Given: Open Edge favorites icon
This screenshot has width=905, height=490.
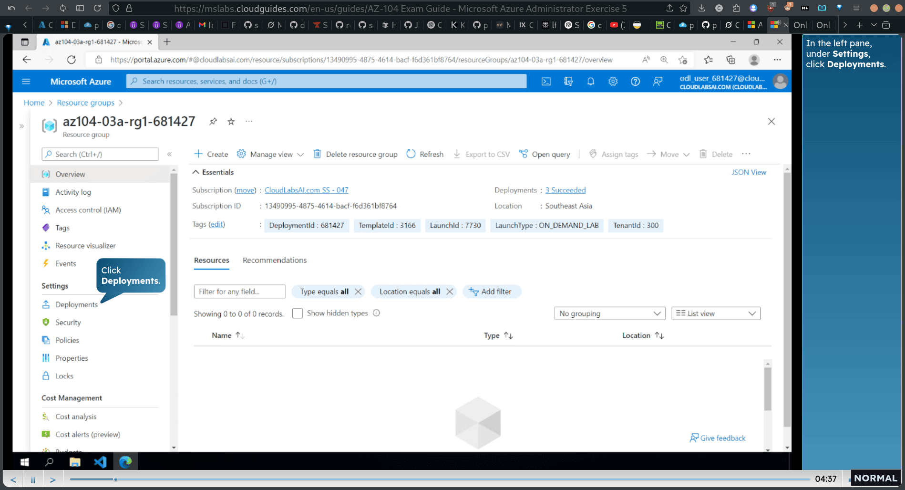Looking at the screenshot, I should coord(708,60).
